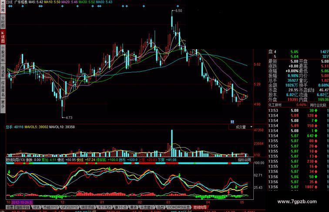Click the 总手 35927 quote value
This screenshot has height=212, width=329.
tap(293, 81)
